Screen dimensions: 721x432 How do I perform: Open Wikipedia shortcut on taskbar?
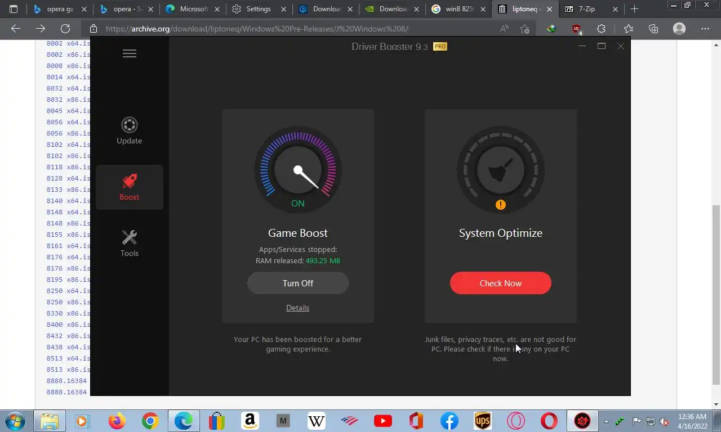317,421
